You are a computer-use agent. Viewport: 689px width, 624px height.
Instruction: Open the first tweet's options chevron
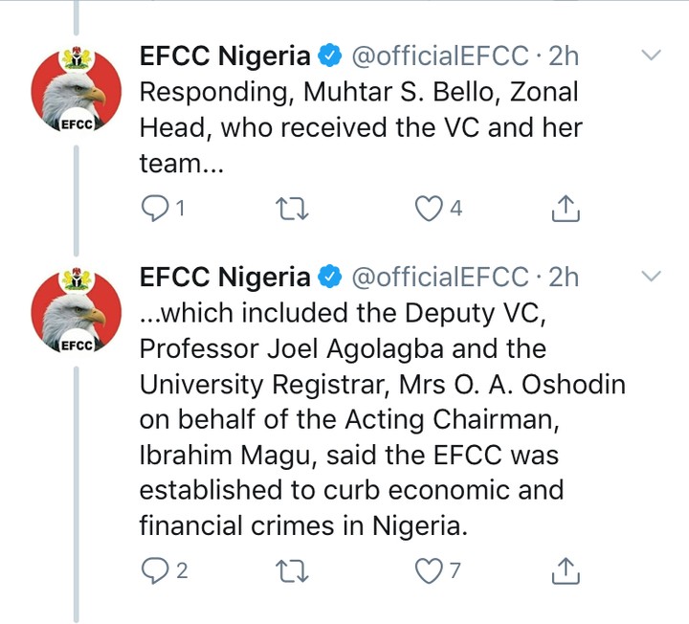651,56
